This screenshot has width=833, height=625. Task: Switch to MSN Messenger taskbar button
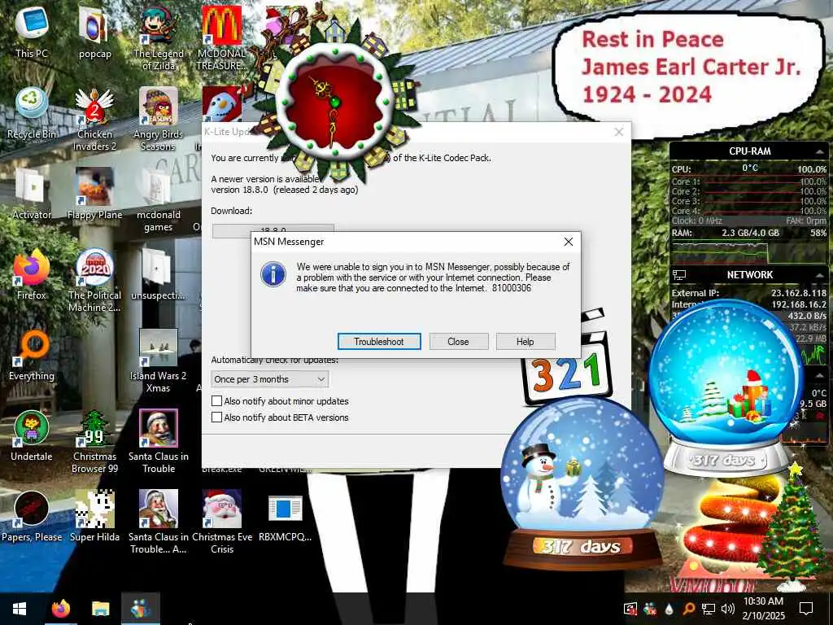tap(141, 609)
